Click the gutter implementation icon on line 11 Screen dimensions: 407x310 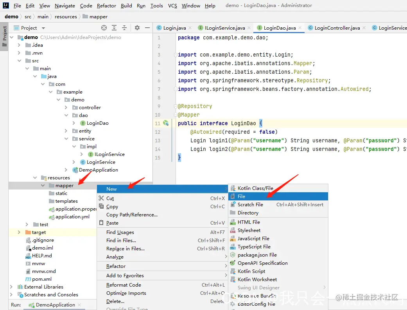coord(166,123)
